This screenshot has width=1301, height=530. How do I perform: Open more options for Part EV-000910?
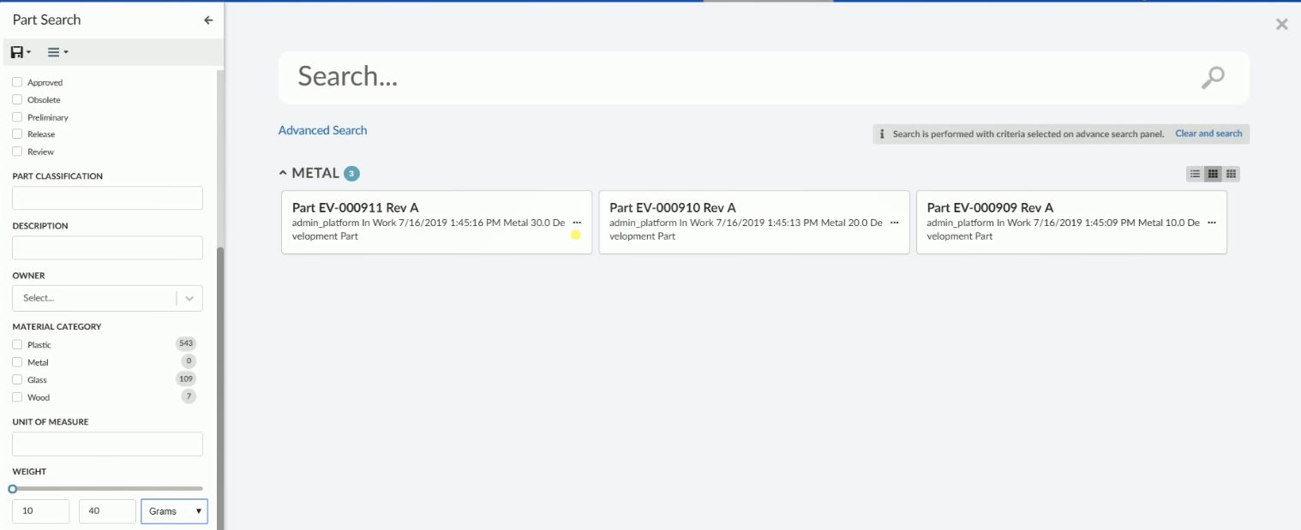coord(894,223)
